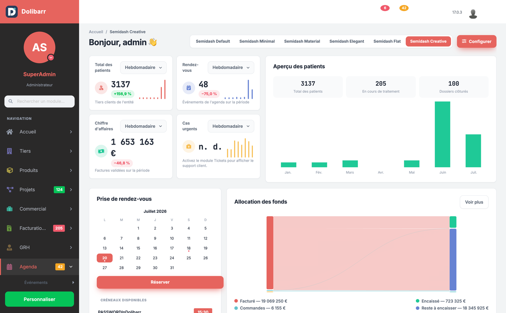Open the Événements submenu link
The image size is (506, 313).
36,283
